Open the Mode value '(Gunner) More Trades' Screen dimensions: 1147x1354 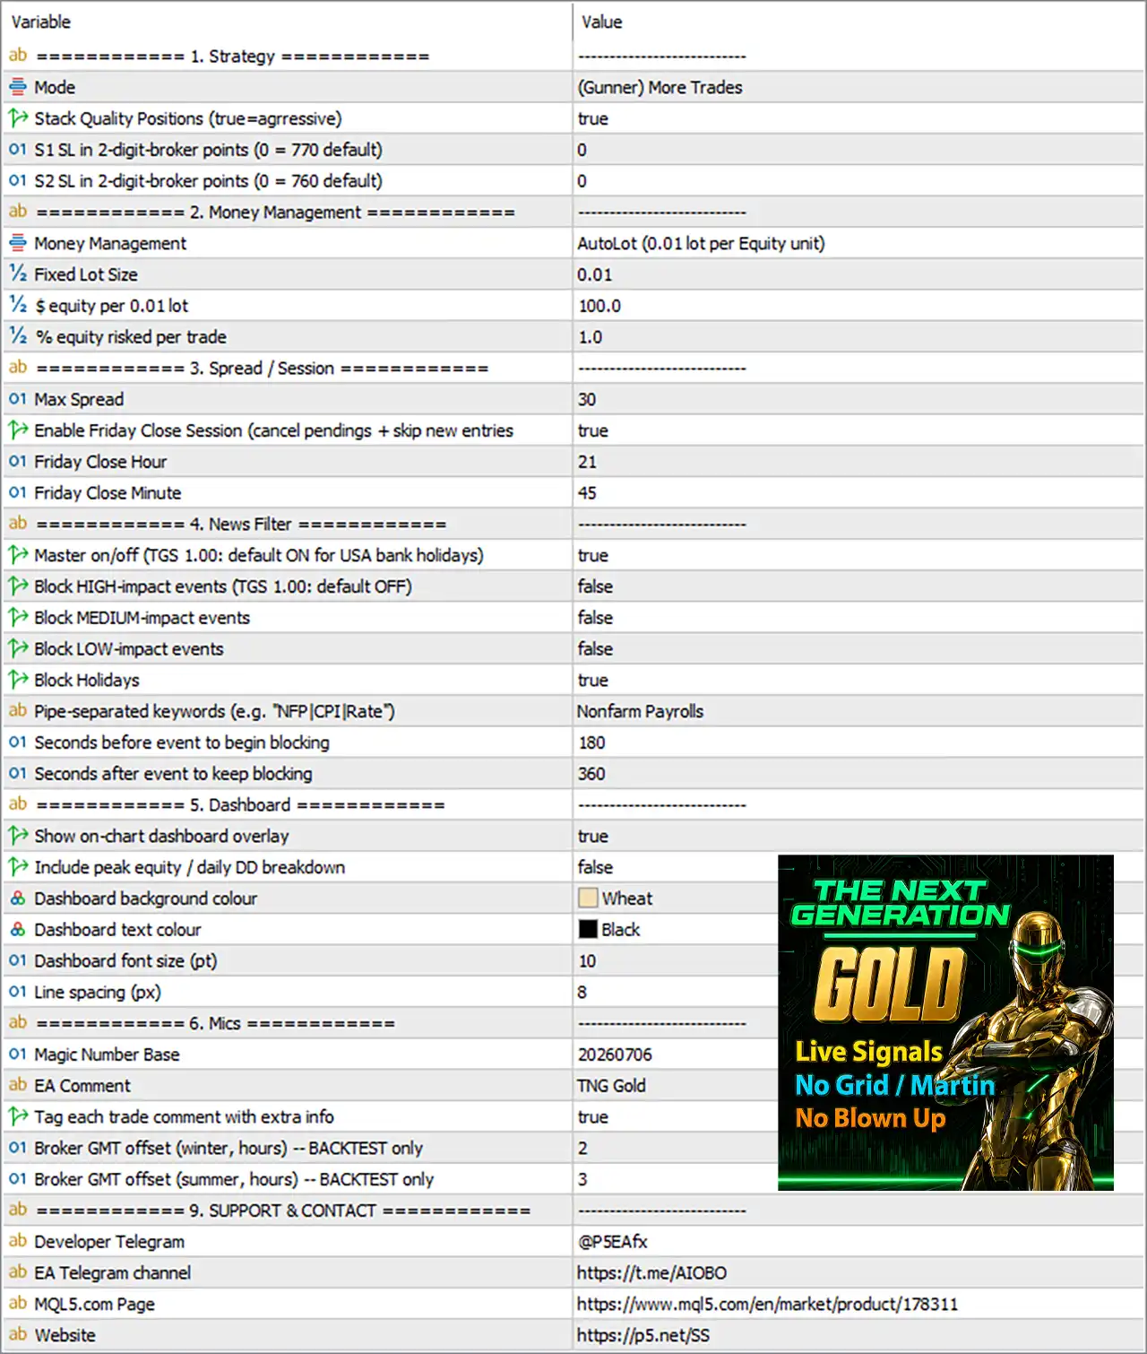tap(660, 88)
